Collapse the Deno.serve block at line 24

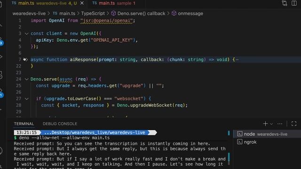27,79
